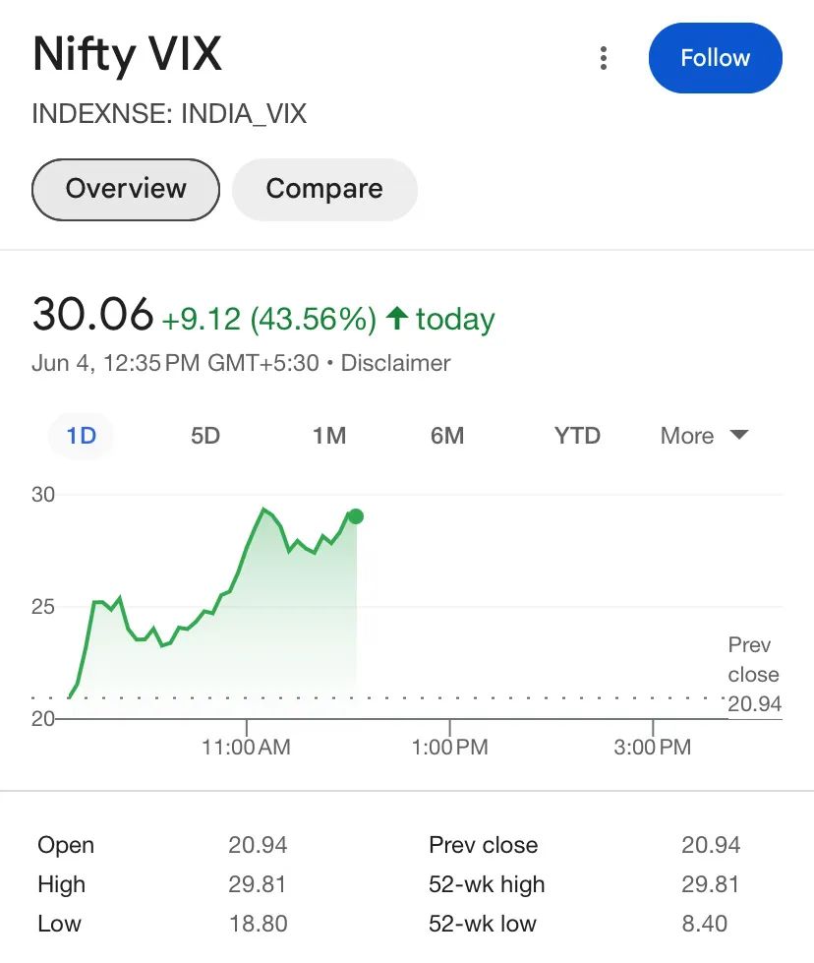Select the 1D chart range

81,436
